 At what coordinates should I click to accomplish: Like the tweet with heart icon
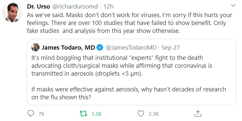pos(141,113)
